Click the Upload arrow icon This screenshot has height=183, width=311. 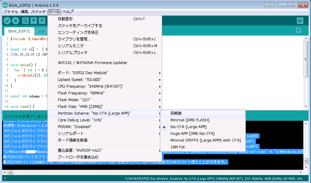pos(16,21)
